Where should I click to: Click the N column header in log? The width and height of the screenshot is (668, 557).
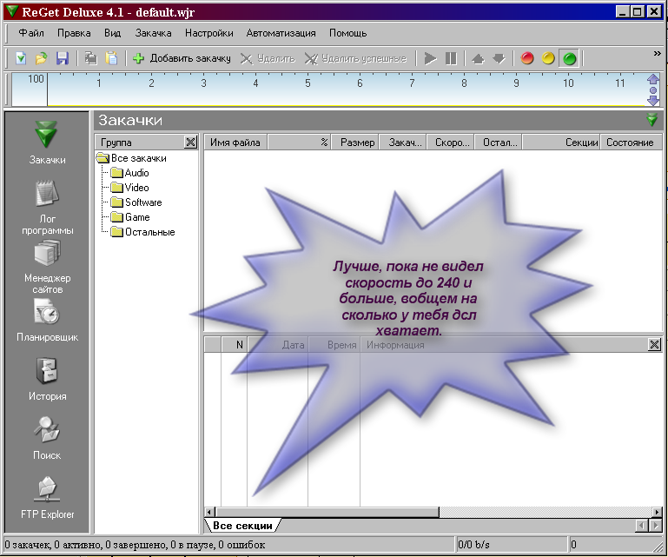coord(235,345)
